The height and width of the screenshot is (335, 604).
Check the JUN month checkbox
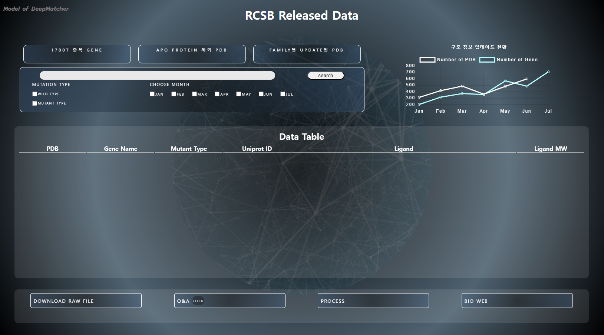[x=261, y=94]
